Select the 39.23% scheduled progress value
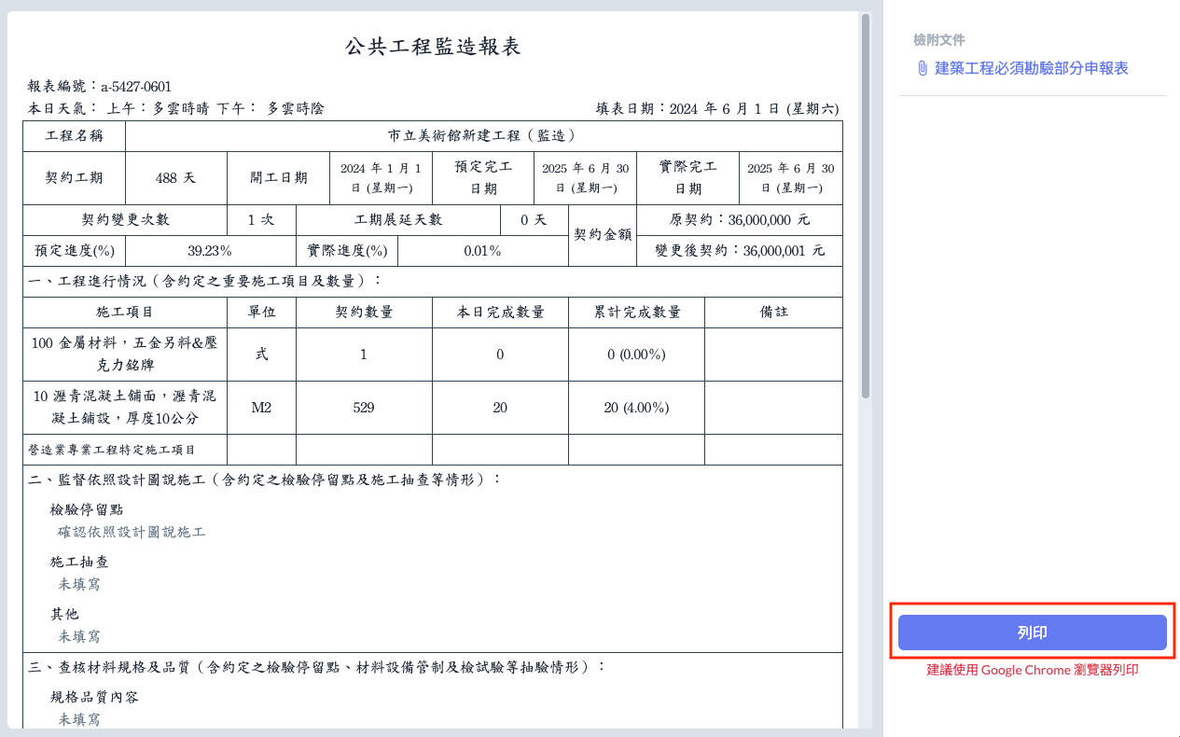The width and height of the screenshot is (1180, 737). 210,251
